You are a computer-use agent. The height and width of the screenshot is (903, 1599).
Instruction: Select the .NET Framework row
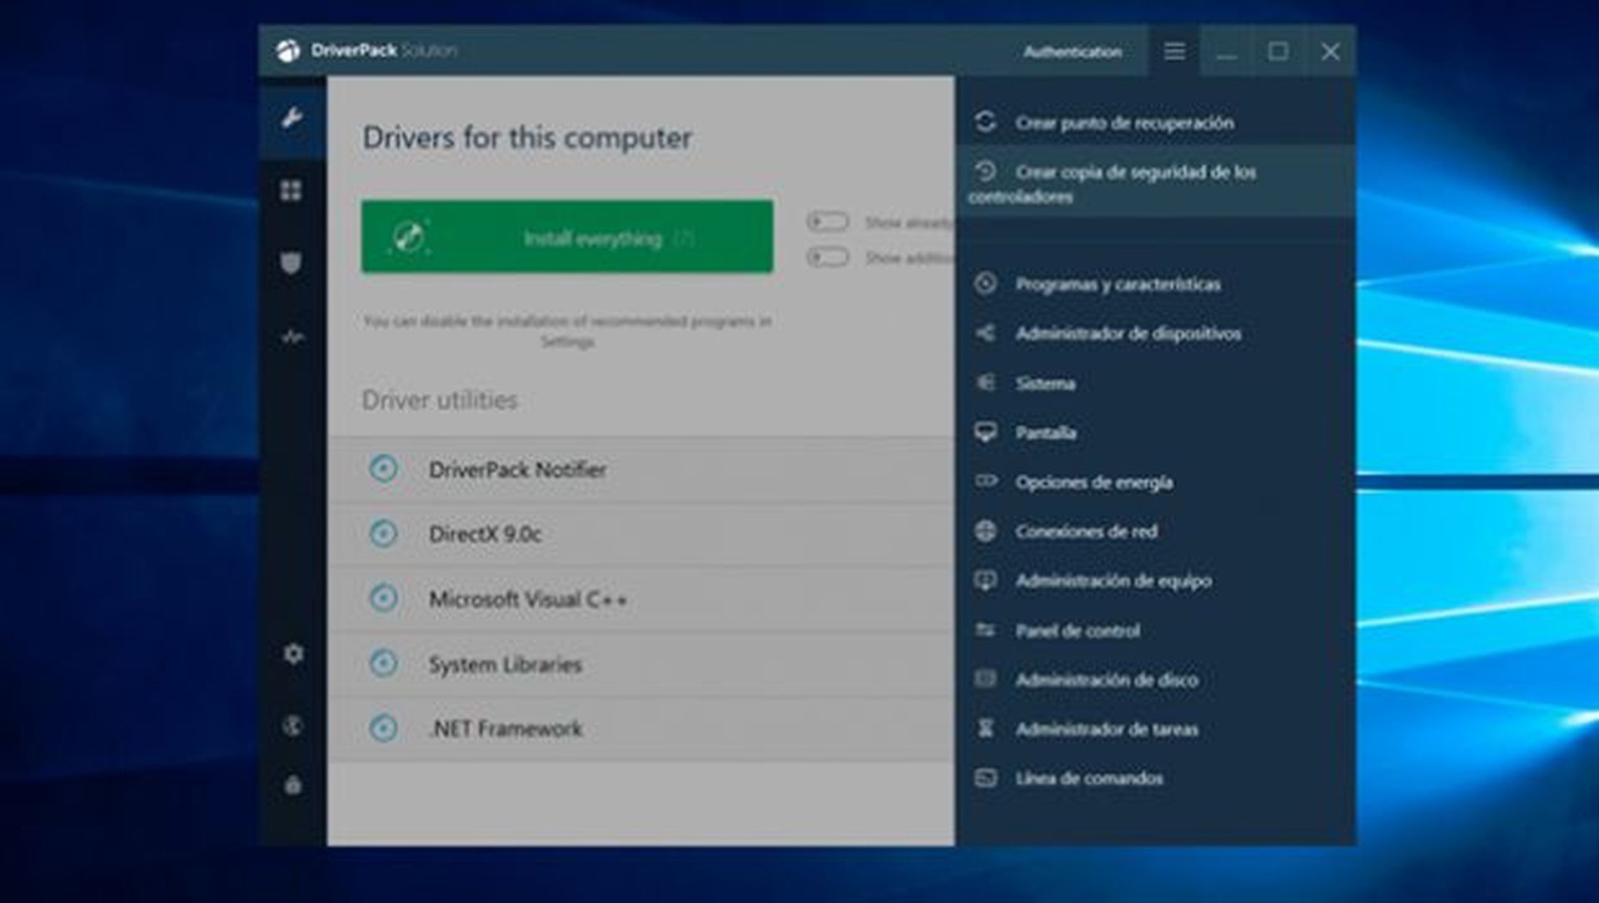(641, 729)
